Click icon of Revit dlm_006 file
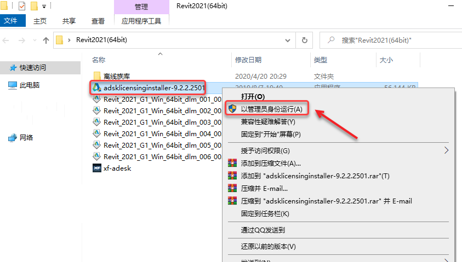The width and height of the screenshot is (462, 262). 96,156
